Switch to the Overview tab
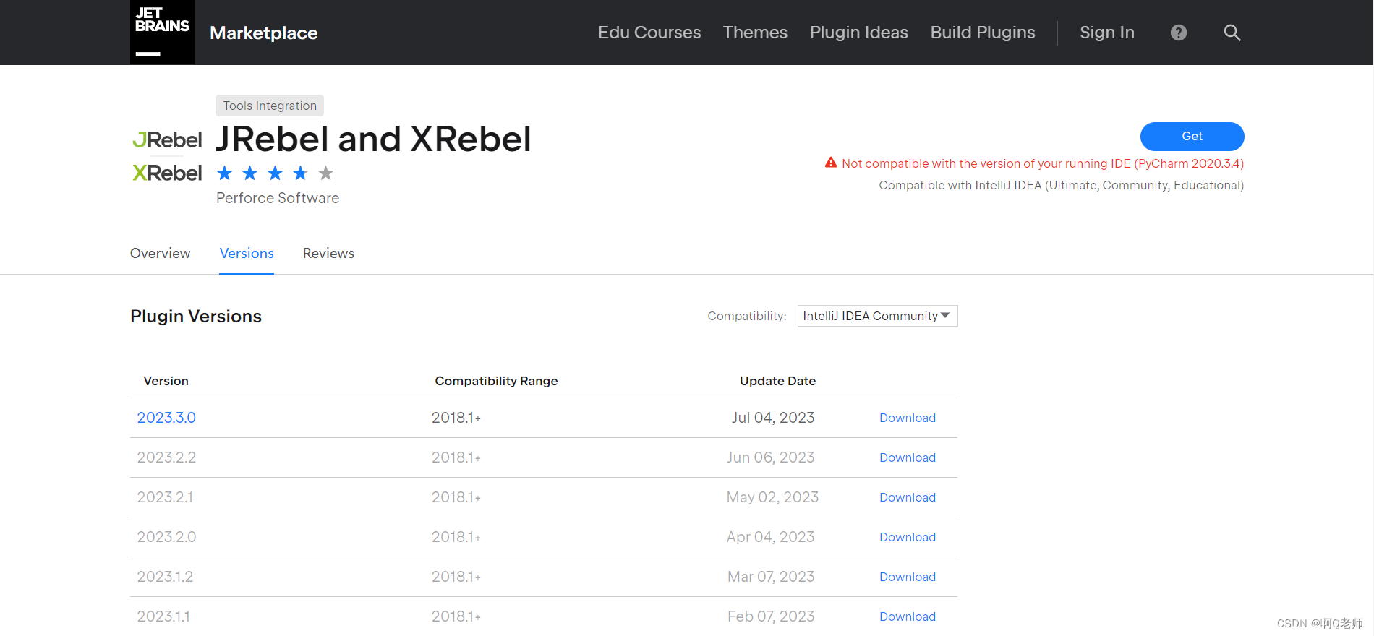Viewport: 1374px width, 636px height. tap(160, 254)
